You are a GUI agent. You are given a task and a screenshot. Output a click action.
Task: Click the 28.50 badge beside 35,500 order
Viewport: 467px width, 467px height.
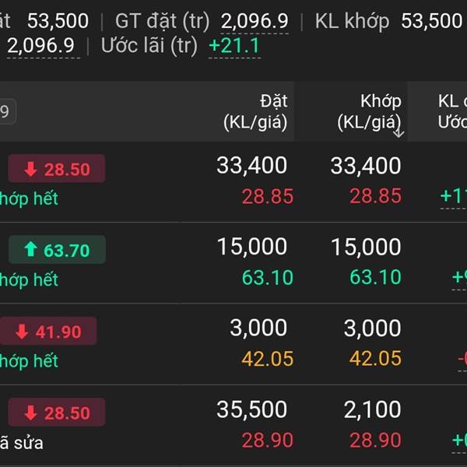[x=57, y=413]
